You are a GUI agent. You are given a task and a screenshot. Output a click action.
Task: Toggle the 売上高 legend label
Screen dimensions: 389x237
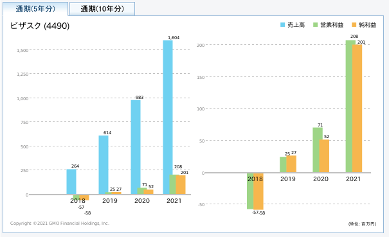click(x=296, y=25)
